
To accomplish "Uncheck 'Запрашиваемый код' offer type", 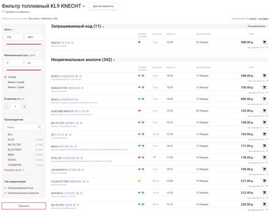I will pos(6,188).
